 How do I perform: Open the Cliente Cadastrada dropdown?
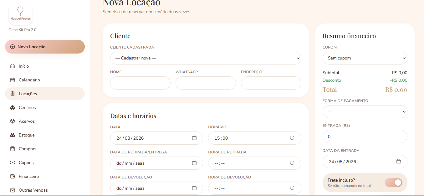tap(206, 58)
